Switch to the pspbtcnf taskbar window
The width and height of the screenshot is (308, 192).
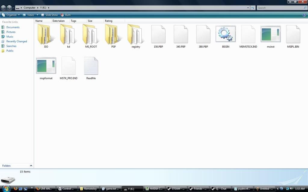click(242, 189)
